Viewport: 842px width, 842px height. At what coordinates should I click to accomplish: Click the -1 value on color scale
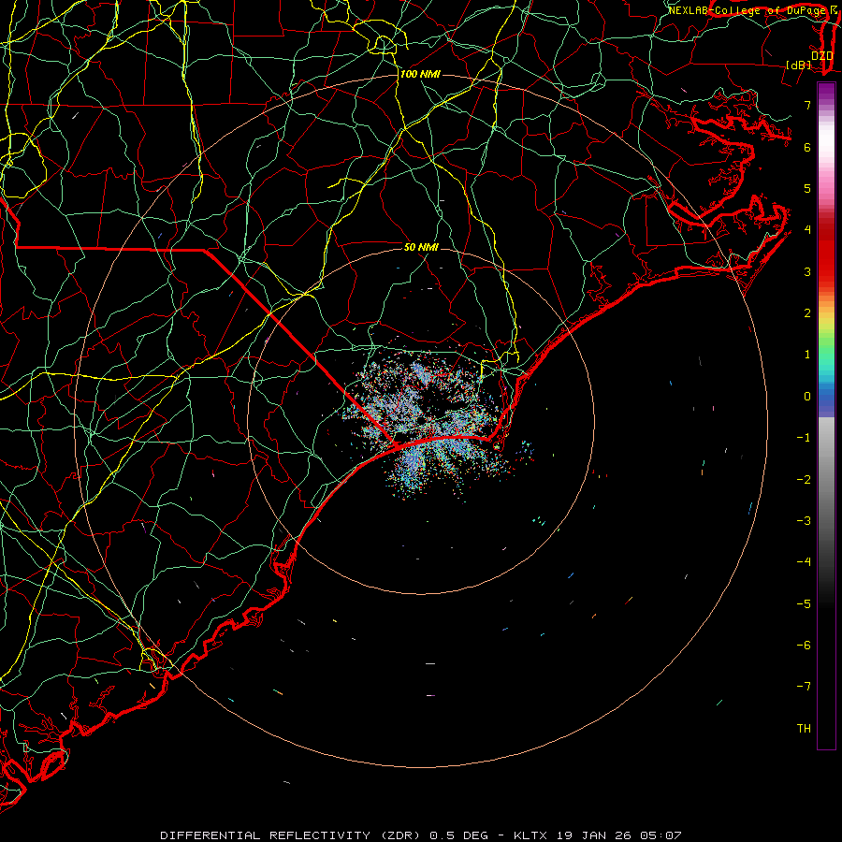[x=804, y=437]
